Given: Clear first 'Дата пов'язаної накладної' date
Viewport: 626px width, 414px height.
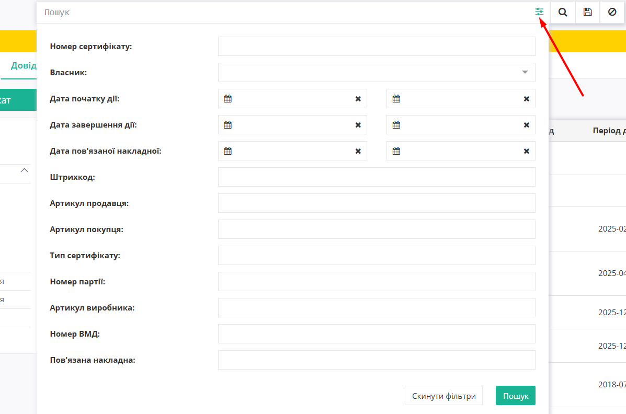Looking at the screenshot, I should pos(358,151).
